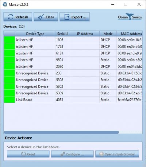Screen dimensions: 146x167
Task: Select green status cell for serial 1896
Action: [x=9, y=40]
